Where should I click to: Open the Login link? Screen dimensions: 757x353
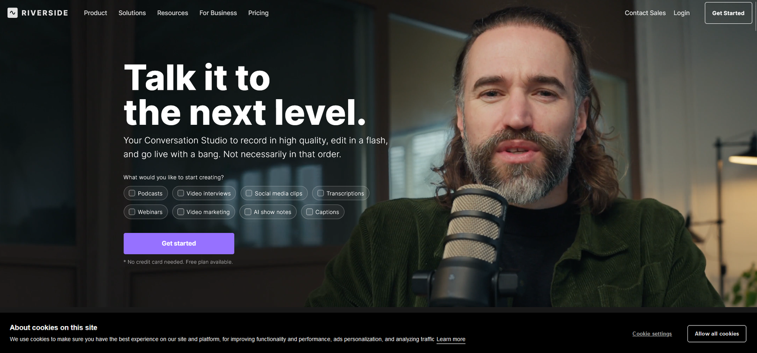pos(681,13)
